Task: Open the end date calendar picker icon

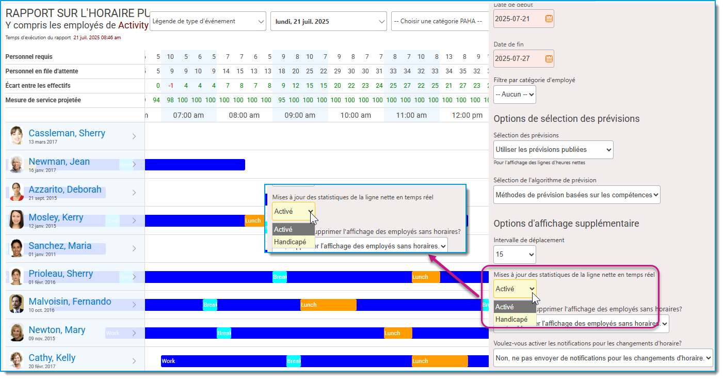Action: [x=549, y=58]
